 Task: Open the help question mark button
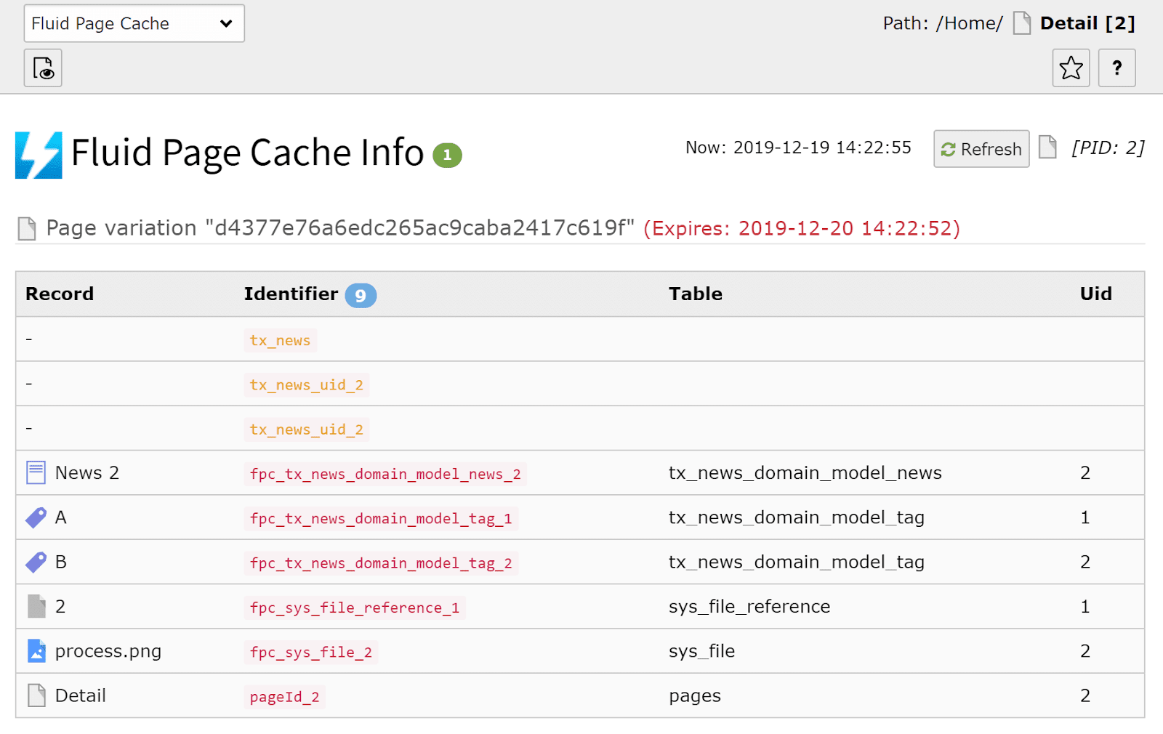point(1116,68)
